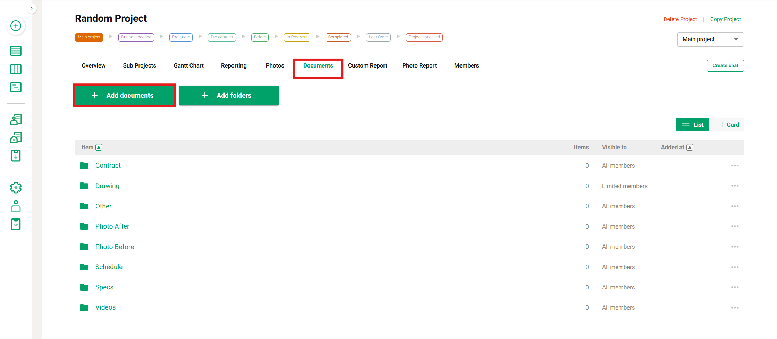Switch to Card view

727,125
